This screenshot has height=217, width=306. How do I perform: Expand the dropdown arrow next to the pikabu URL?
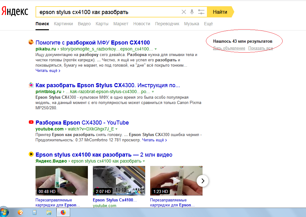tap(155, 49)
